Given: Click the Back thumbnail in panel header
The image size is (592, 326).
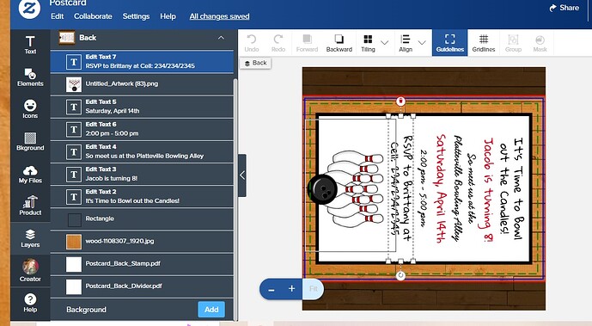Looking at the screenshot, I should [x=67, y=37].
